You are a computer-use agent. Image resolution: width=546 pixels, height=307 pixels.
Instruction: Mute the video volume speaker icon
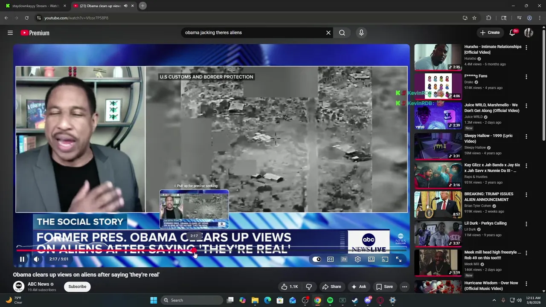point(37,259)
